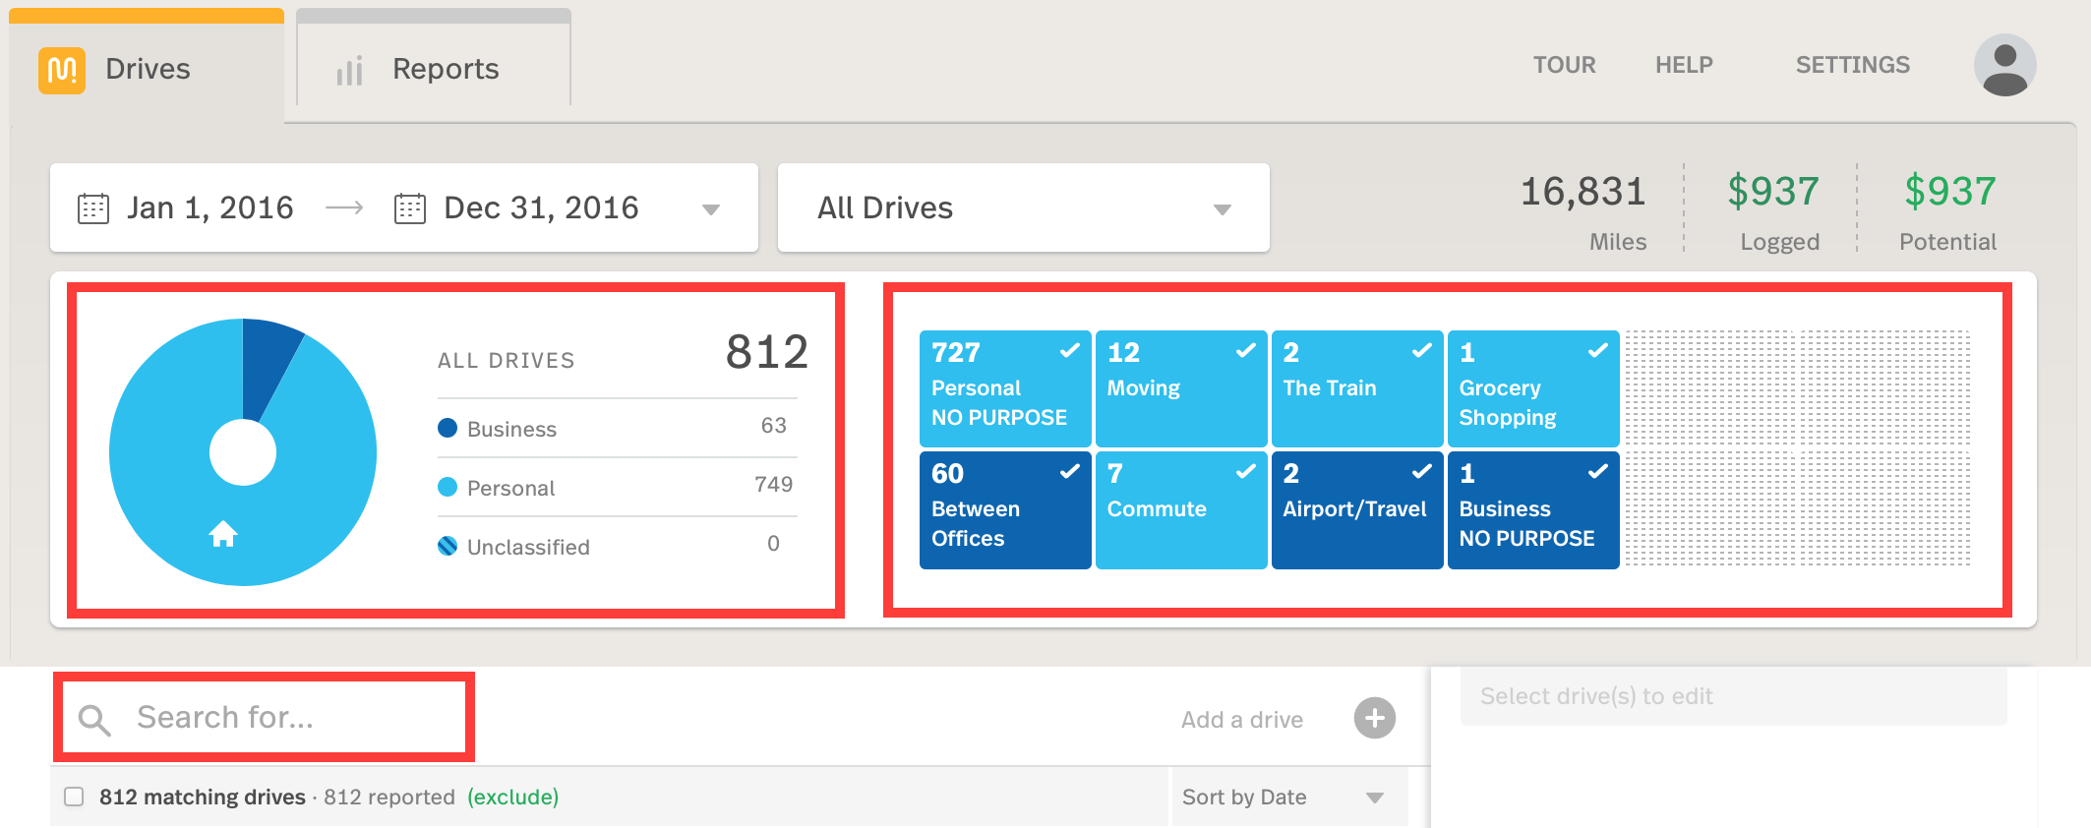Click the Add a drive label
The width and height of the screenshot is (2091, 828).
click(1242, 720)
